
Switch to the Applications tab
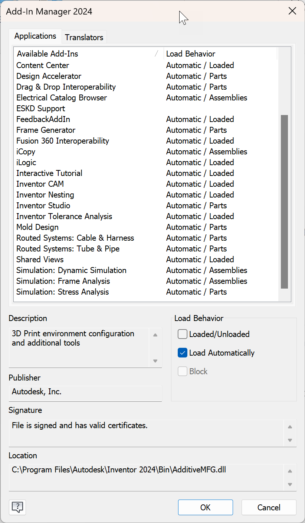35,36
